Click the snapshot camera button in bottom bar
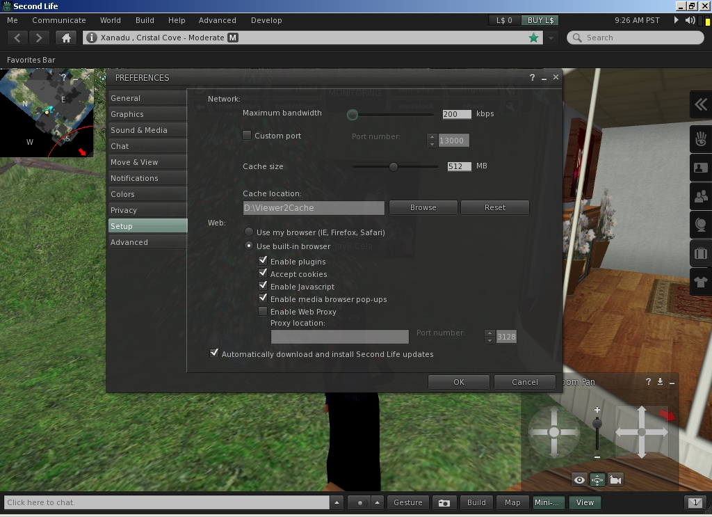Screen dimensions: 712x517 [x=444, y=502]
